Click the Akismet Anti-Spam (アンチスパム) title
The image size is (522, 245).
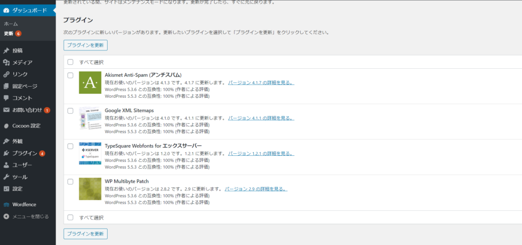[143, 75]
